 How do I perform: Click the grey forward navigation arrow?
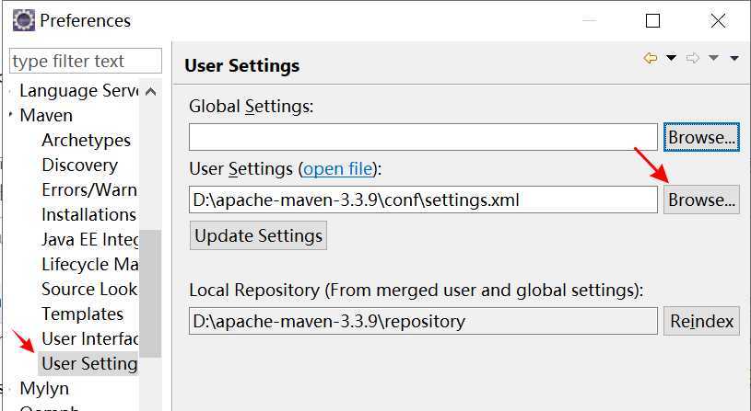pyautogui.click(x=693, y=58)
